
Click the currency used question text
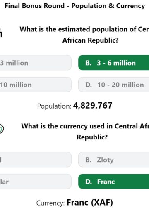(x=85, y=132)
